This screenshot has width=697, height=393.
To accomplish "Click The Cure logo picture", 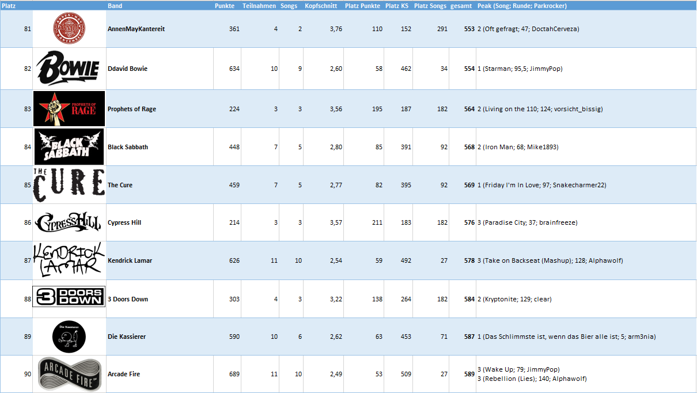I will tap(69, 185).
